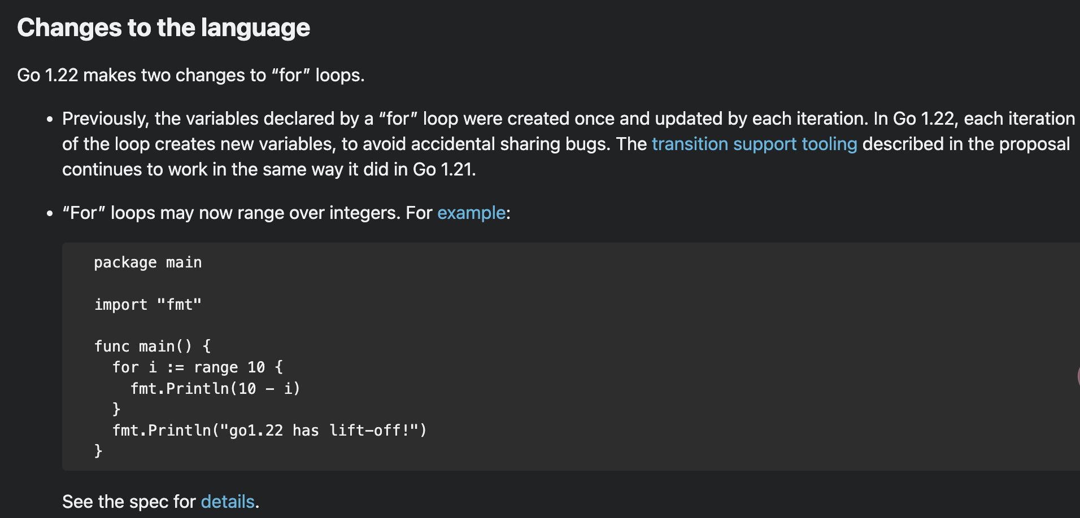
Task: Follow the details link to the spec
Action: pyautogui.click(x=228, y=502)
